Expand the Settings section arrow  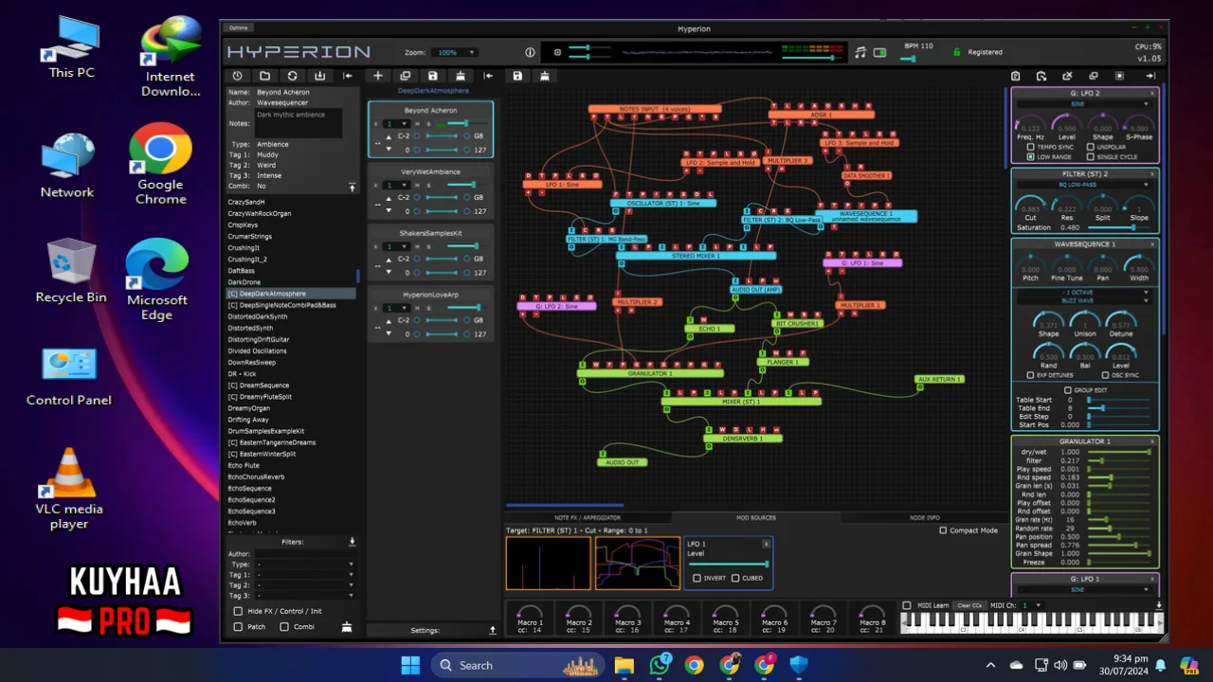[493, 630]
